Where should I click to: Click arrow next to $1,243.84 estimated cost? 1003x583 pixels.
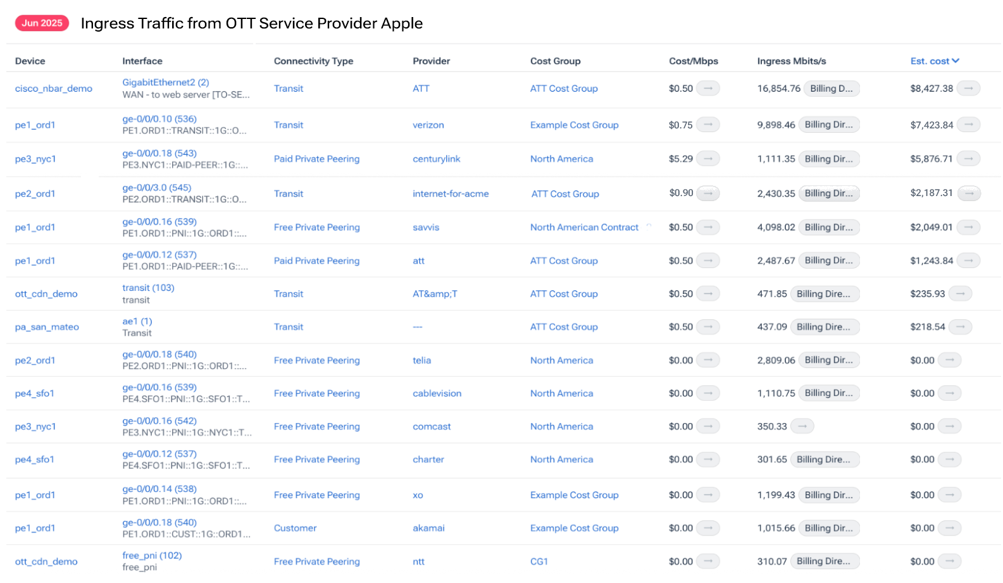[x=968, y=261]
